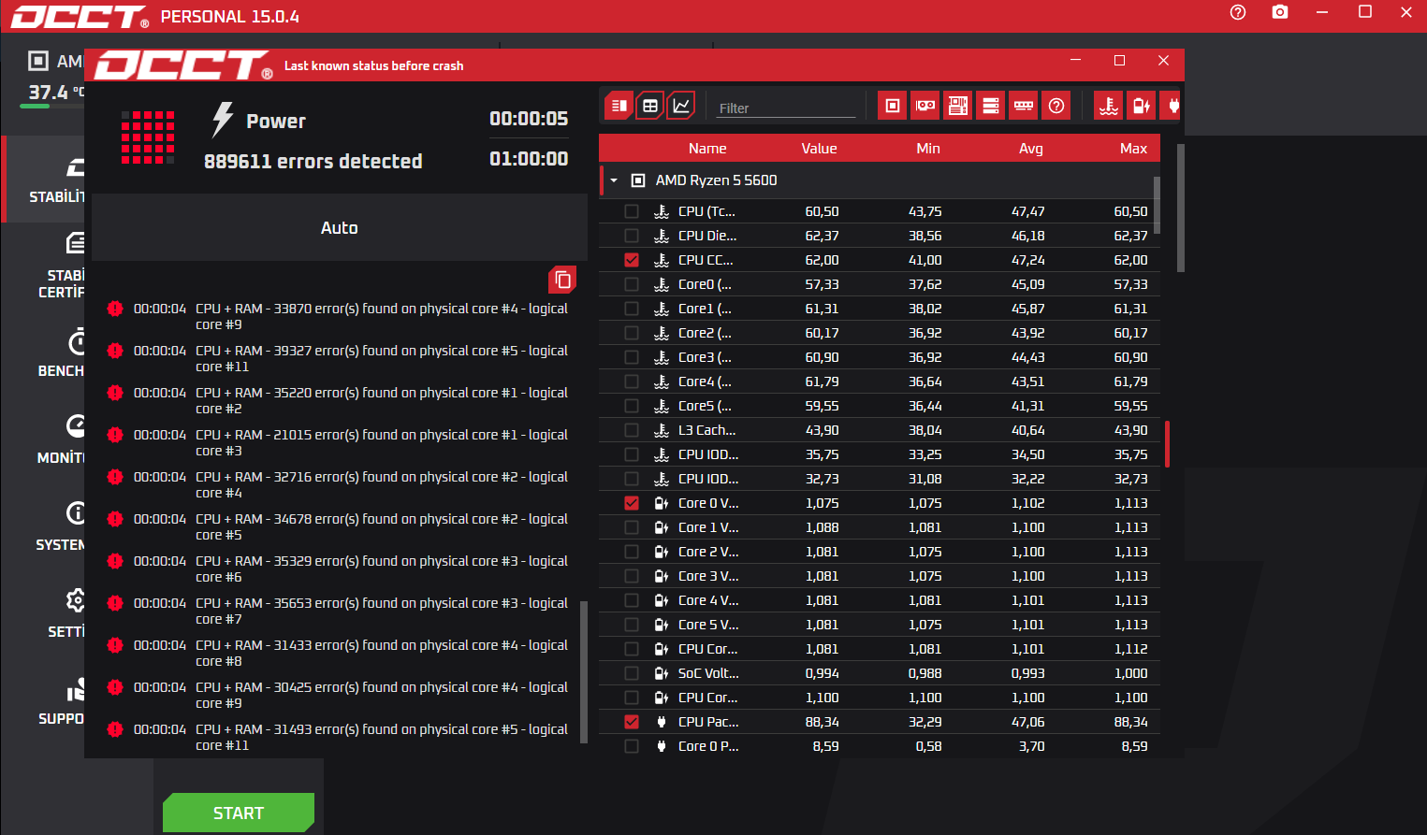Click the error log vertical scrollbar
Screen dimensions: 1427x835
pos(584,671)
